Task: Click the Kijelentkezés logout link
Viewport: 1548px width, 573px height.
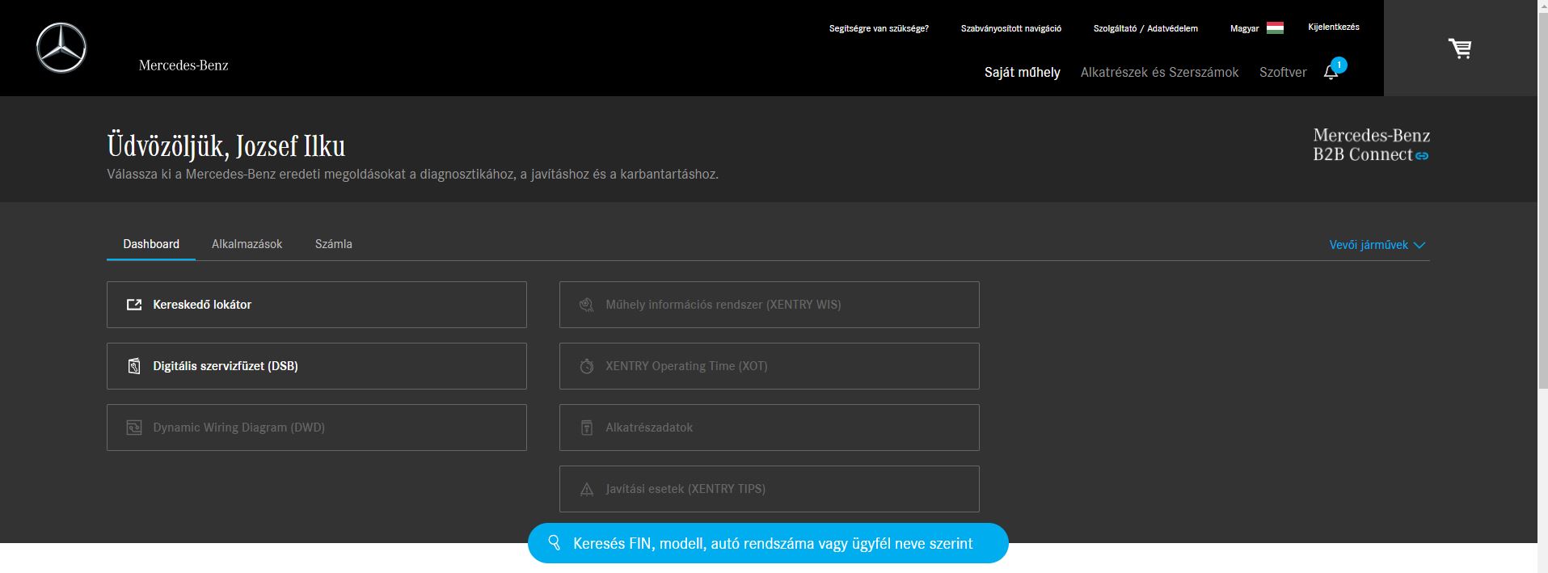Action: 1333,27
